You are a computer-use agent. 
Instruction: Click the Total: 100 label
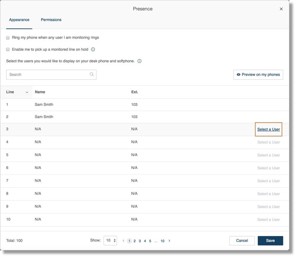tap(14, 241)
